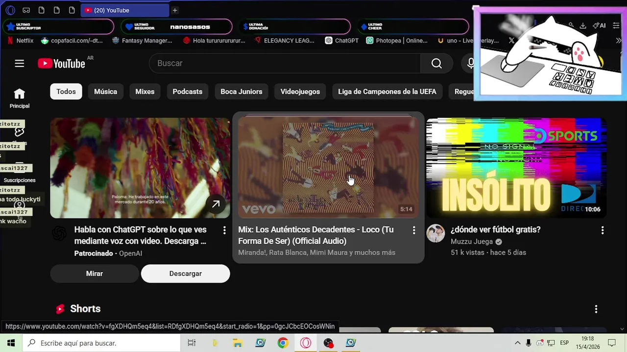Image resolution: width=627 pixels, height=352 pixels.
Task: Select the Todos filter chip
Action: (x=66, y=91)
